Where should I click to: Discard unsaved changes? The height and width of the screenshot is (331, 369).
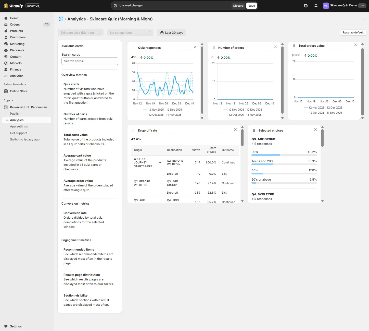238,6
